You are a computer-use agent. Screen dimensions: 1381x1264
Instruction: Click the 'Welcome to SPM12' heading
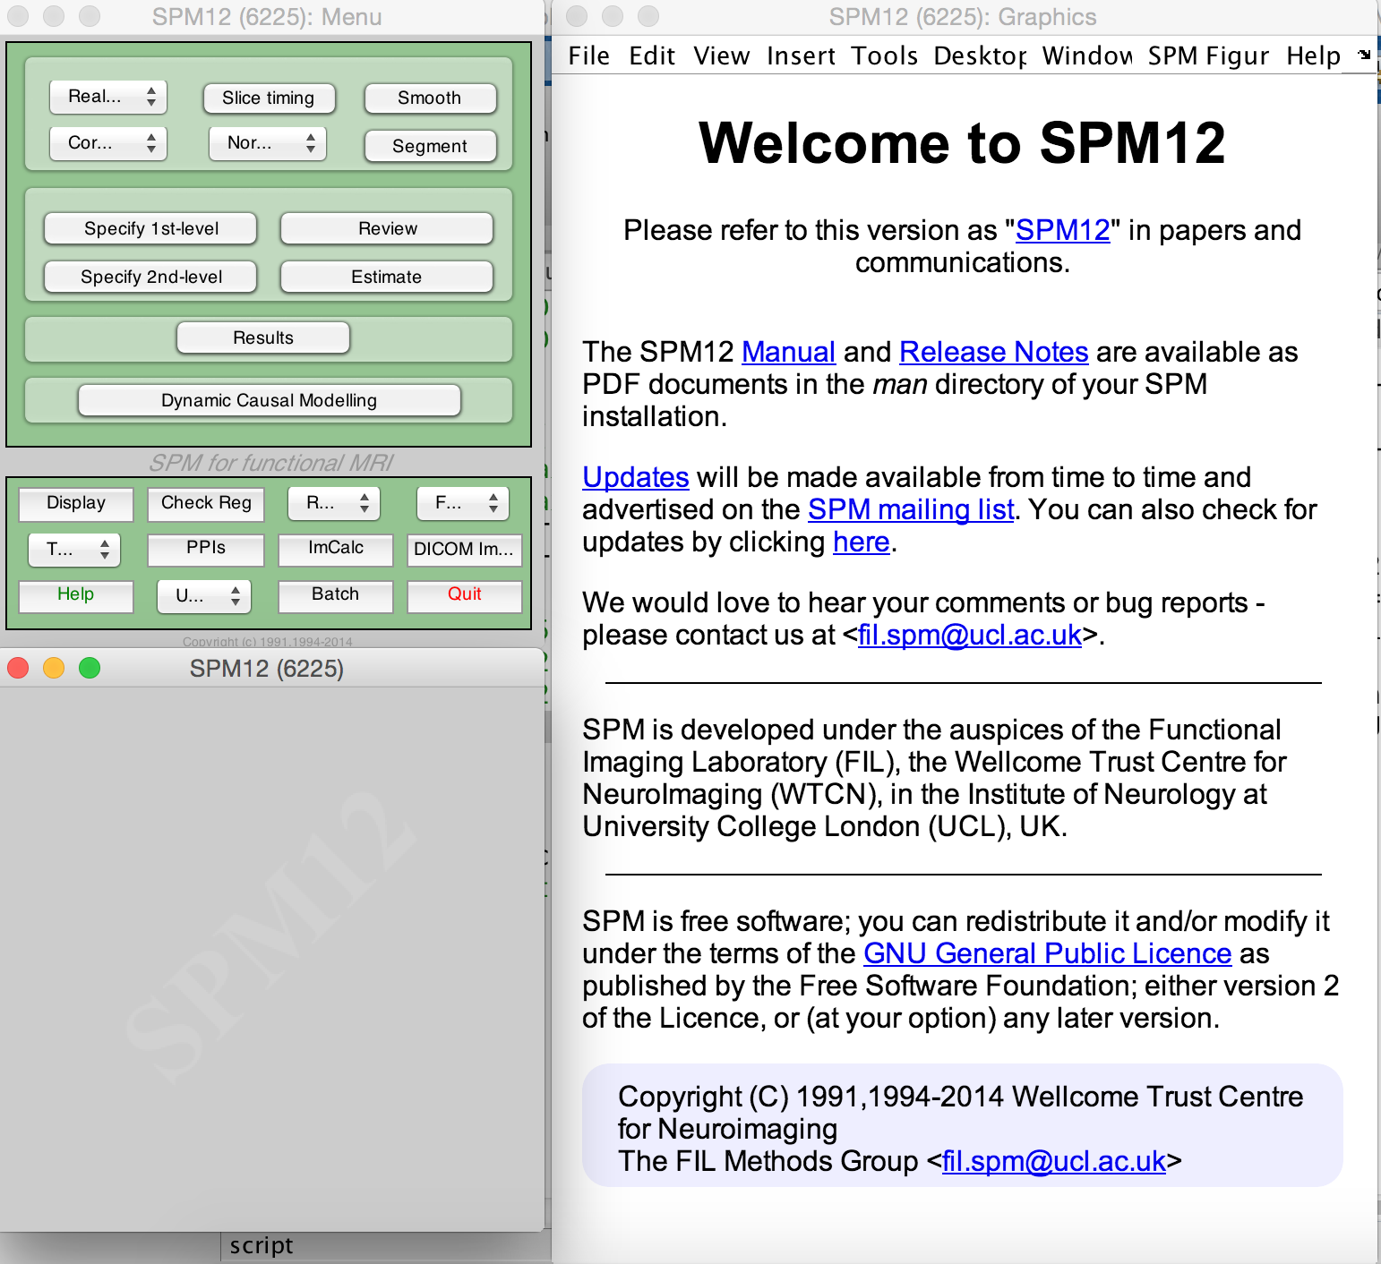click(x=963, y=143)
